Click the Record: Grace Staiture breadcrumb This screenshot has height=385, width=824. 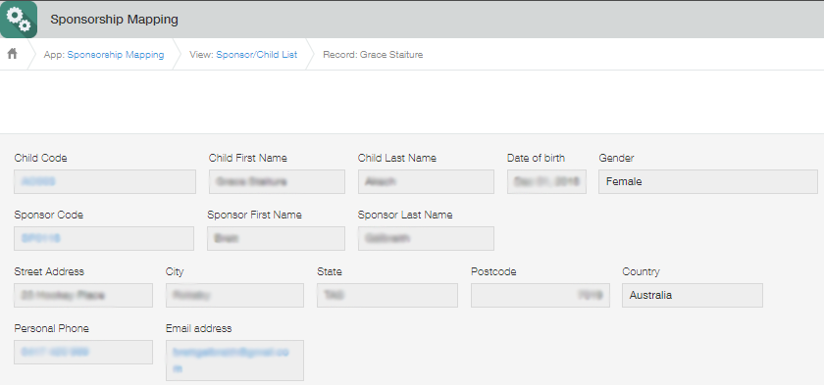pos(373,55)
